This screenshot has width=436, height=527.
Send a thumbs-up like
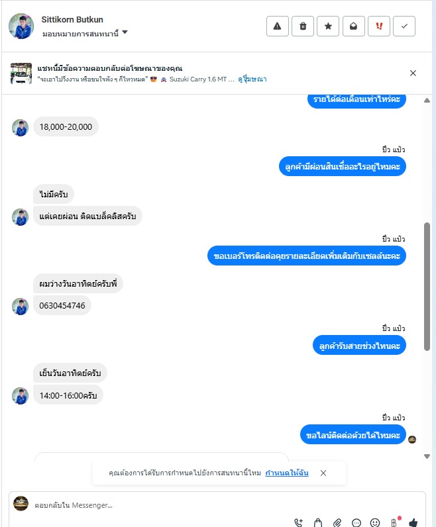click(x=413, y=522)
